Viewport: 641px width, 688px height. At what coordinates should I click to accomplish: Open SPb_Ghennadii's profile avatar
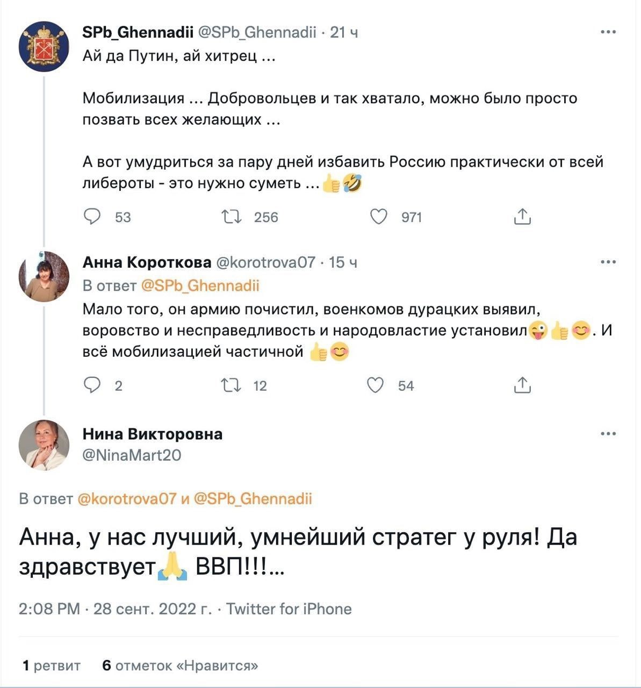point(44,47)
